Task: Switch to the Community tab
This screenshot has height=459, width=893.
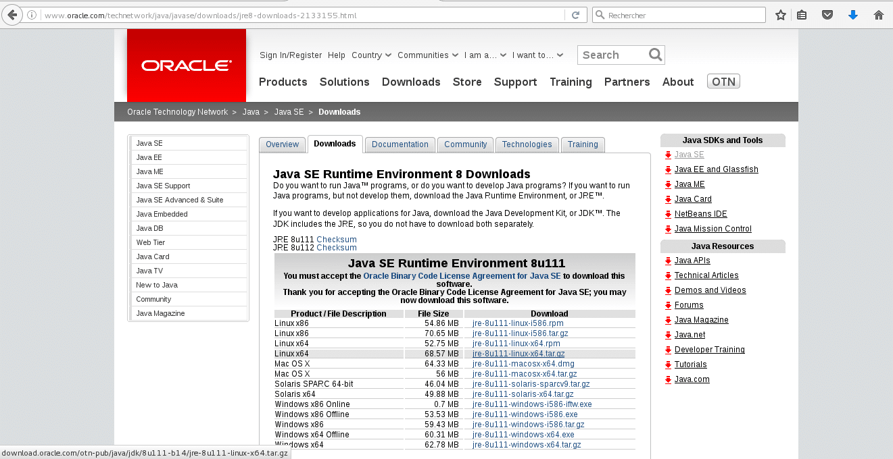Action: [465, 144]
